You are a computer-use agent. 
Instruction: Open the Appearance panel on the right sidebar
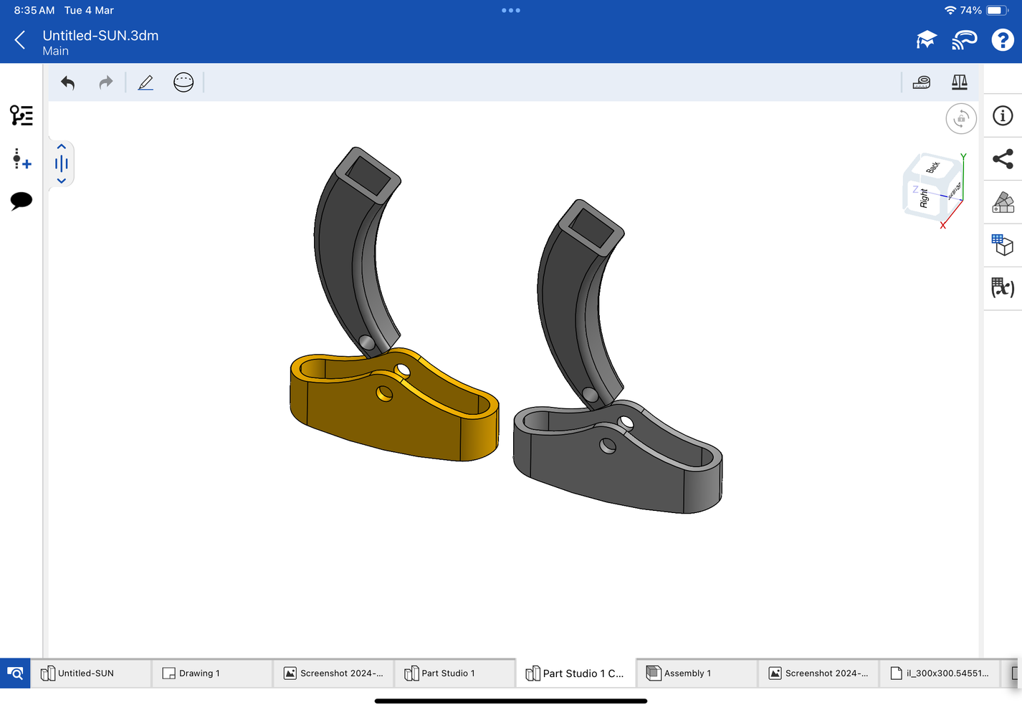1003,202
